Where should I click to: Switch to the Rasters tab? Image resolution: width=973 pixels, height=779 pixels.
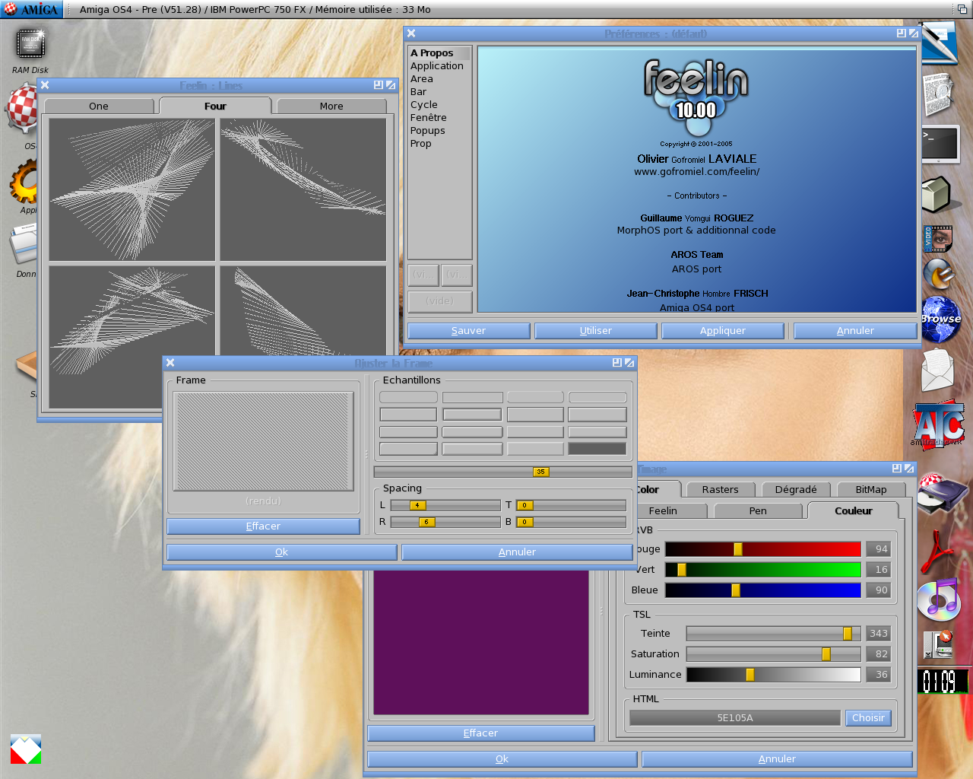coord(720,490)
